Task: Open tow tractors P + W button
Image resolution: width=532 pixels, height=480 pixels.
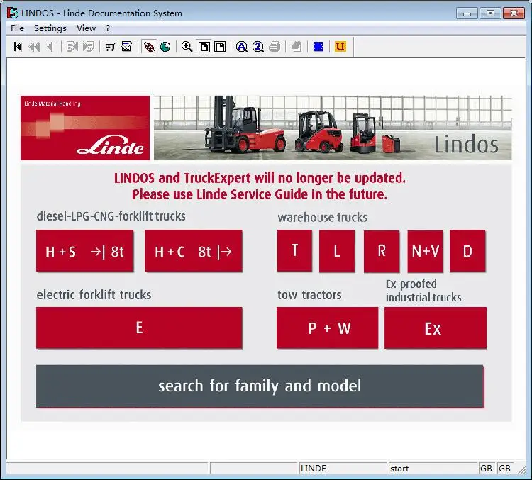Action: (x=328, y=328)
